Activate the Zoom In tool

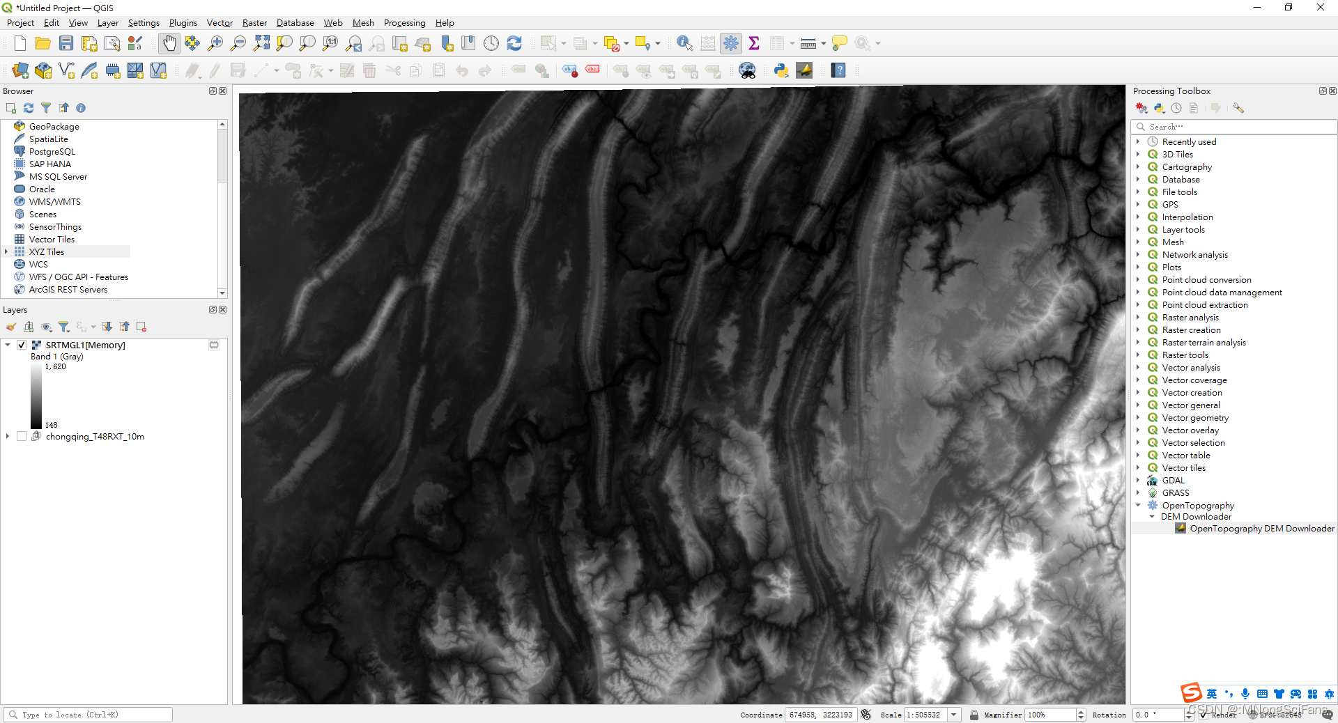[215, 42]
